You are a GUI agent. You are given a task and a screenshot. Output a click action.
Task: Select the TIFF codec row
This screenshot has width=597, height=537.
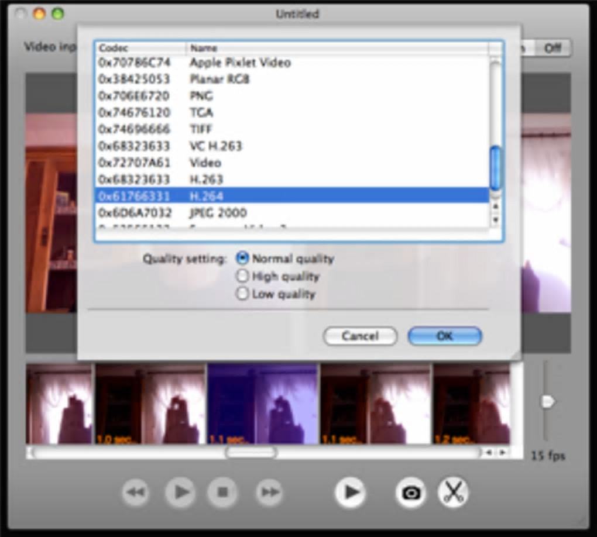pyautogui.click(x=292, y=129)
